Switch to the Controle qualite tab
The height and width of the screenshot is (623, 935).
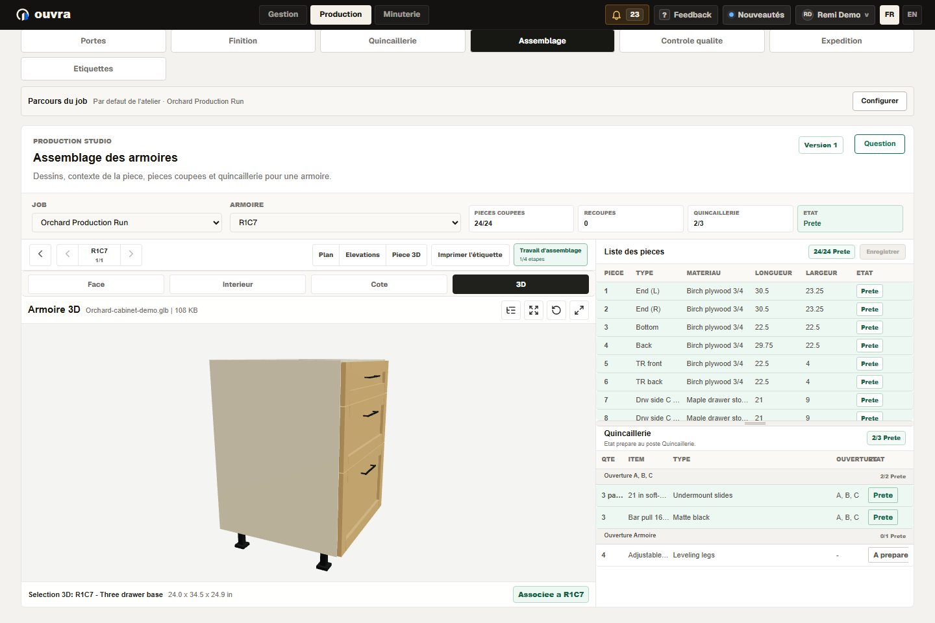pyautogui.click(x=692, y=41)
